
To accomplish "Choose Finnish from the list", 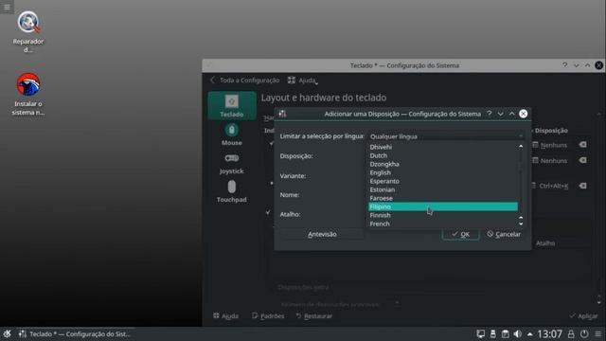I will (x=443, y=215).
